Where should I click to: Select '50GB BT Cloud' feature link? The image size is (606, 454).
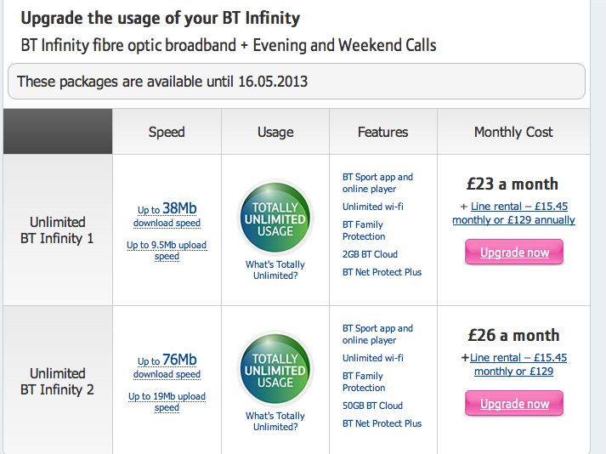372,406
